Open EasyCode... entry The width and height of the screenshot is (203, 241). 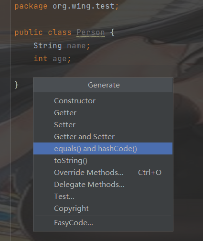pyautogui.click(x=103, y=223)
